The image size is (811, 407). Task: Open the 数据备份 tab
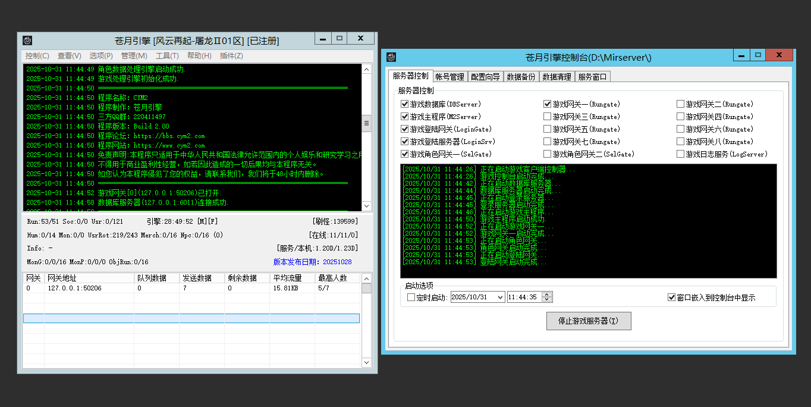(521, 77)
